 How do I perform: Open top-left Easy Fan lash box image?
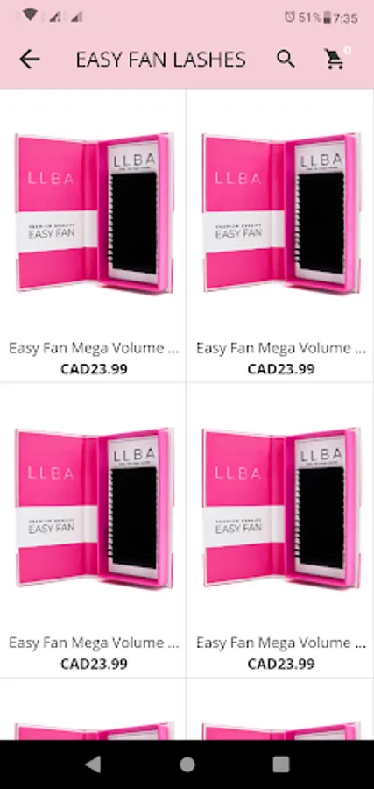click(94, 212)
